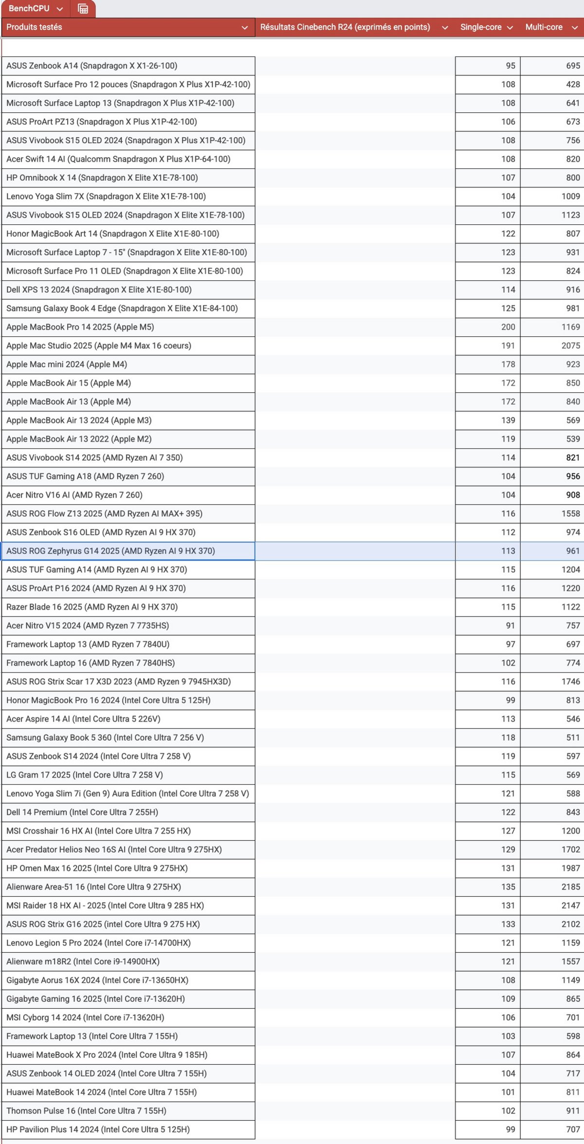584x1144 pixels.
Task: Select Apple MacBook Air 13 2024 (M3) cell
Action: click(x=128, y=420)
